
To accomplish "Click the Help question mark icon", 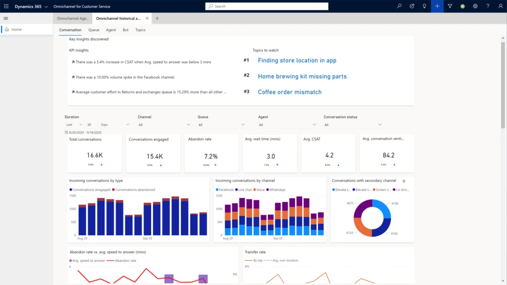I will (487, 6).
